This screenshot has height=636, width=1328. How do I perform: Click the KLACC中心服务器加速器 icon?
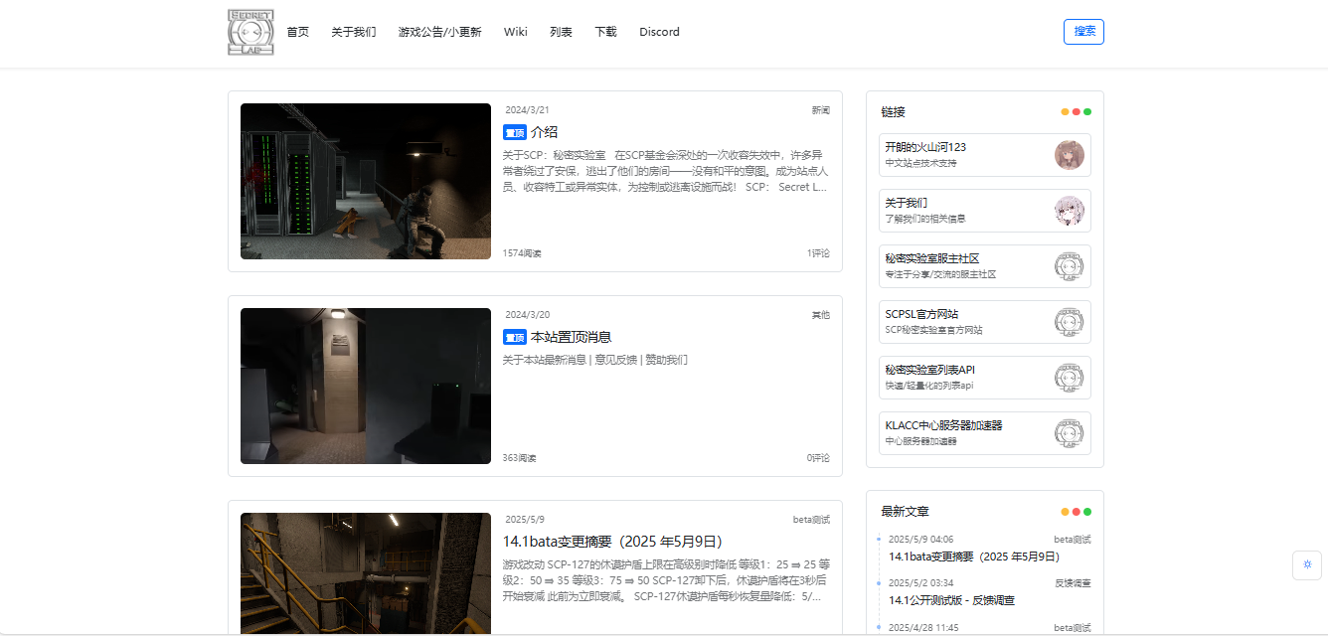[x=1071, y=433]
